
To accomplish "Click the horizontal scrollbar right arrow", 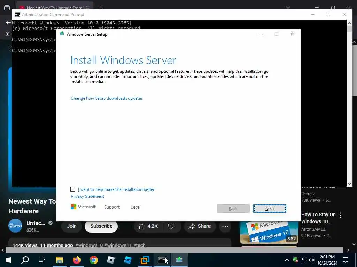I will point(348,250).
